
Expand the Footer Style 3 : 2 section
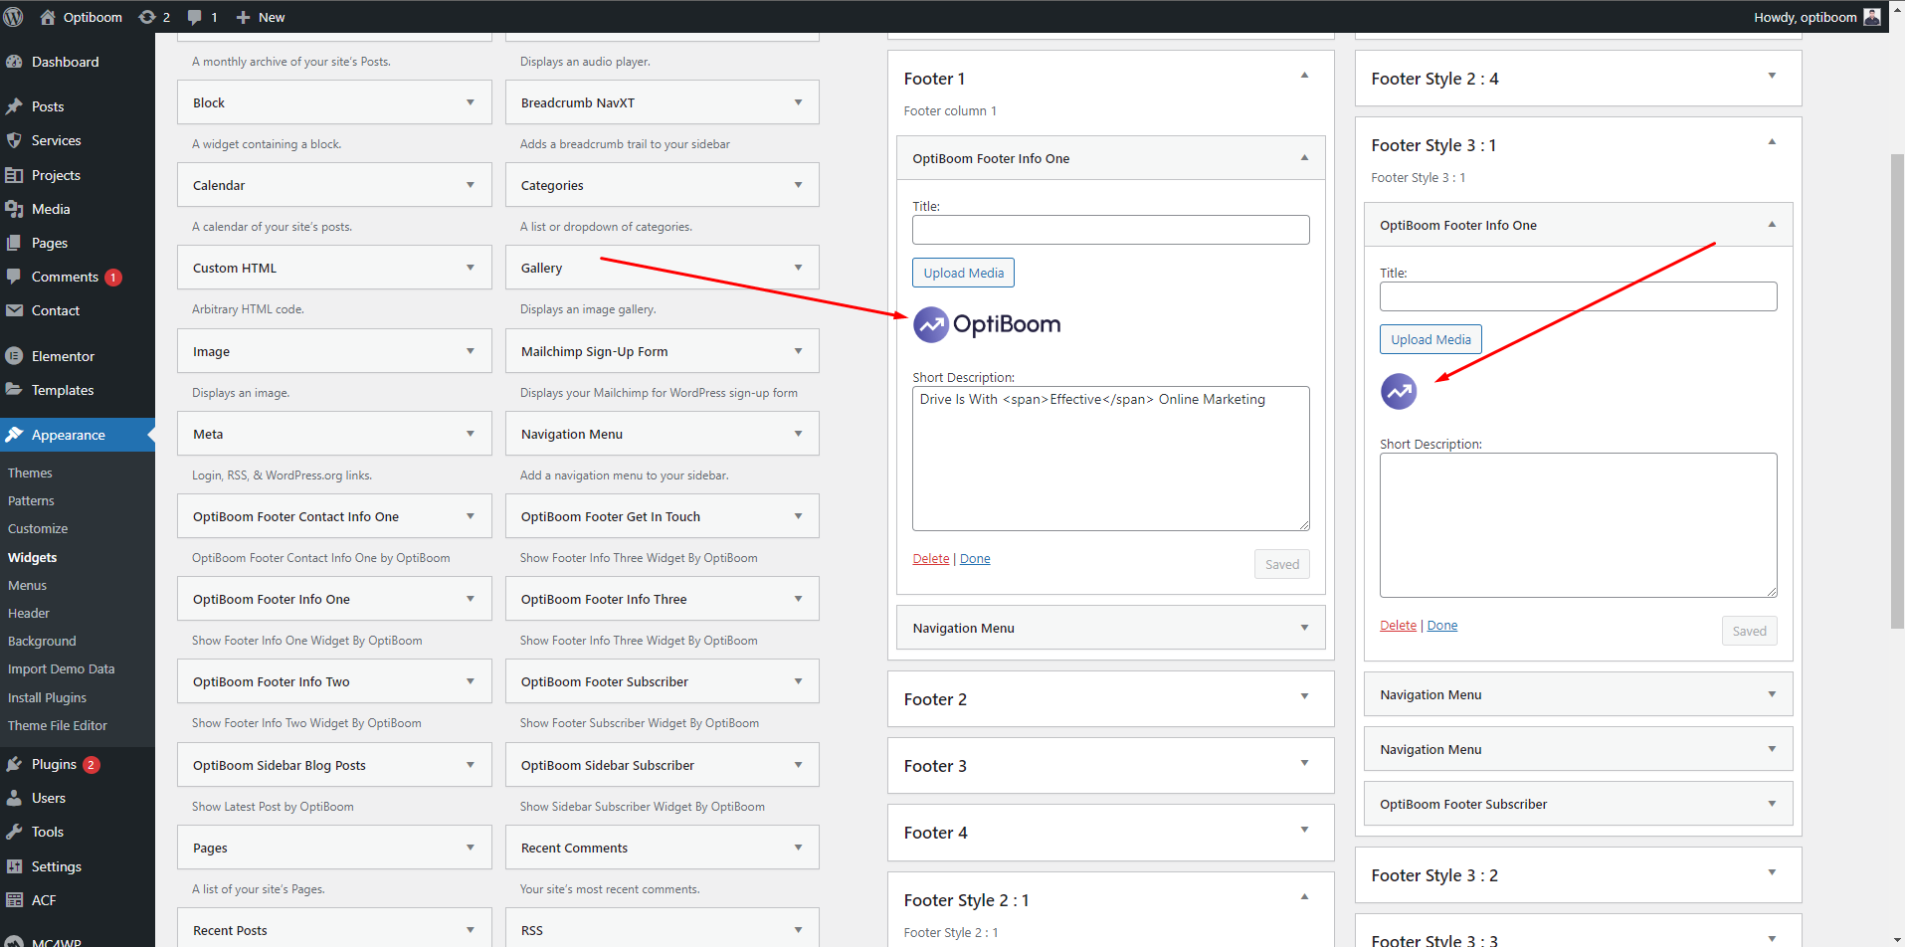(x=1772, y=872)
